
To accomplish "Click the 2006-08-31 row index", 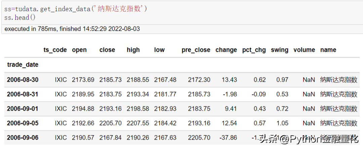I will pos(23,94).
